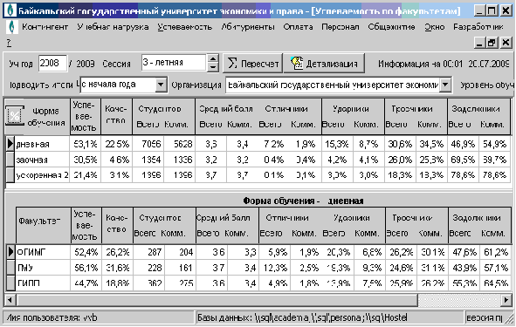
Task: Select the дневная row marker
Action: (10, 144)
